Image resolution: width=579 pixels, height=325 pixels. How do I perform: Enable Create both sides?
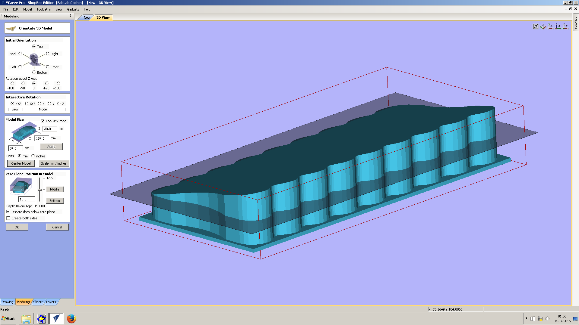(x=8, y=218)
